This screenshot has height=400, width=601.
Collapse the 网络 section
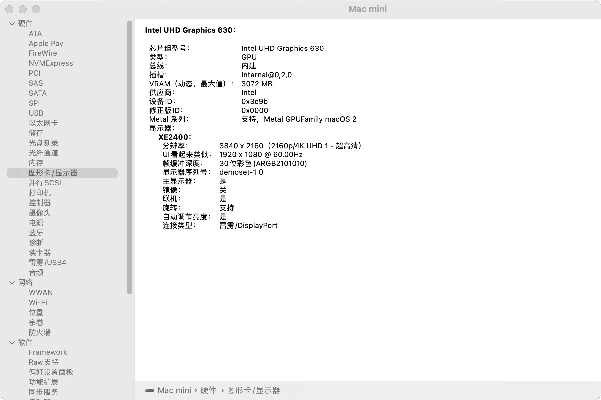coord(12,283)
